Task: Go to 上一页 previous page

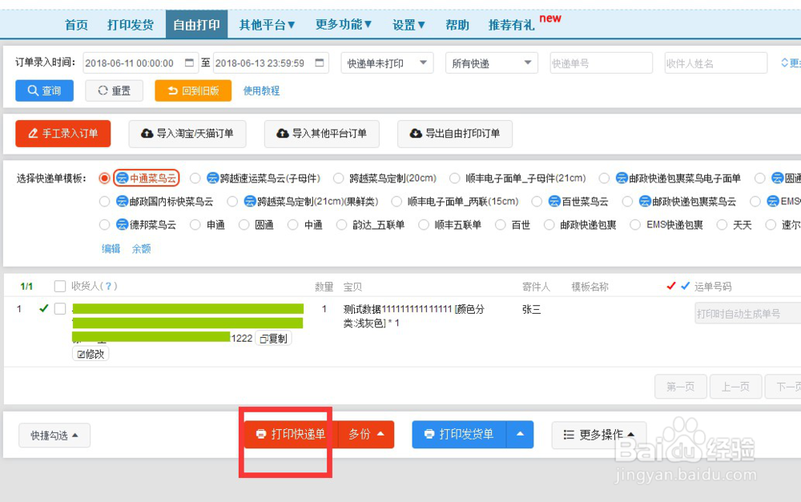Action: (735, 387)
